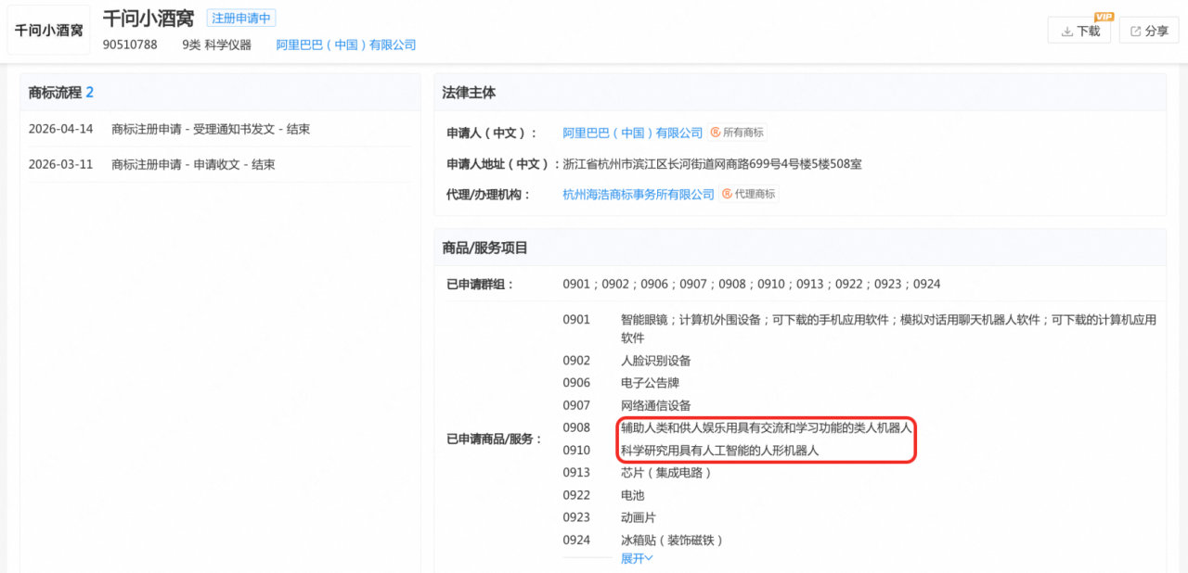The height and width of the screenshot is (573, 1188).
Task: Click the 冰箱贴（装饰磁铁） item
Action: pyautogui.click(x=672, y=540)
